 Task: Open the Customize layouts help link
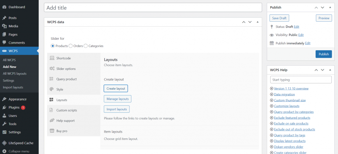click(x=287, y=106)
